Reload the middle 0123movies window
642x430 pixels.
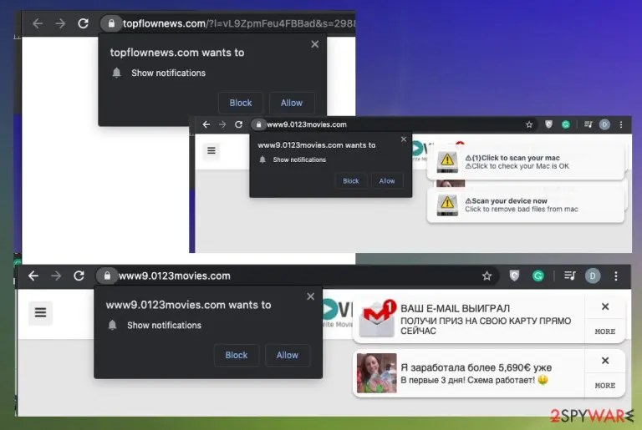(x=239, y=124)
